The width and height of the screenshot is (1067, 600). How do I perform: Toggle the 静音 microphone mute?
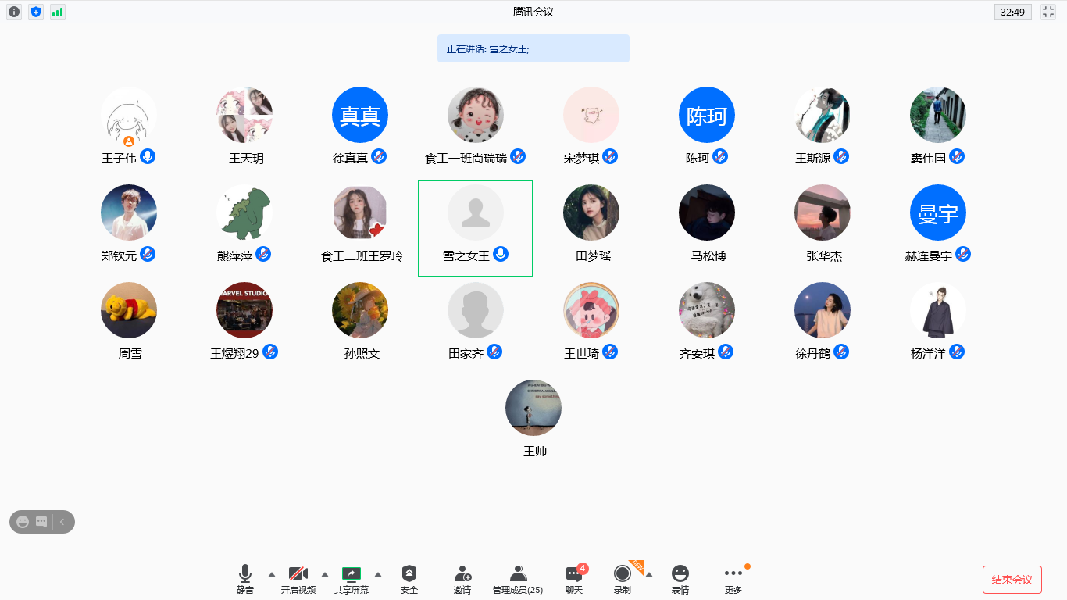[245, 579]
